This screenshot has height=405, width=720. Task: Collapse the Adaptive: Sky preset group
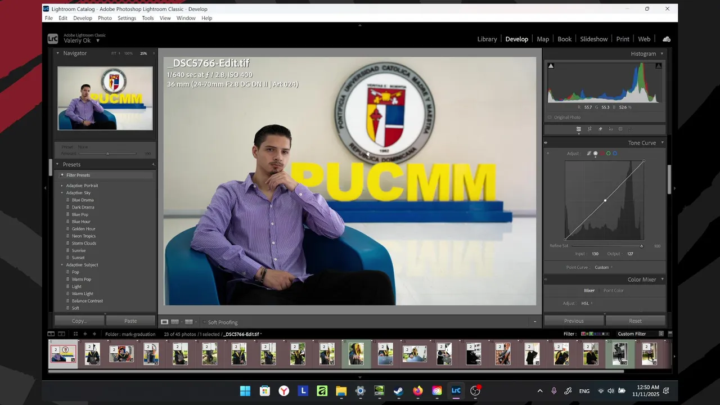[x=62, y=193]
